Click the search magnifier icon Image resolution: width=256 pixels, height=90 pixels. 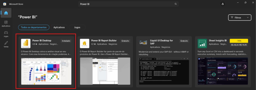pyautogui.click(x=176, y=4)
